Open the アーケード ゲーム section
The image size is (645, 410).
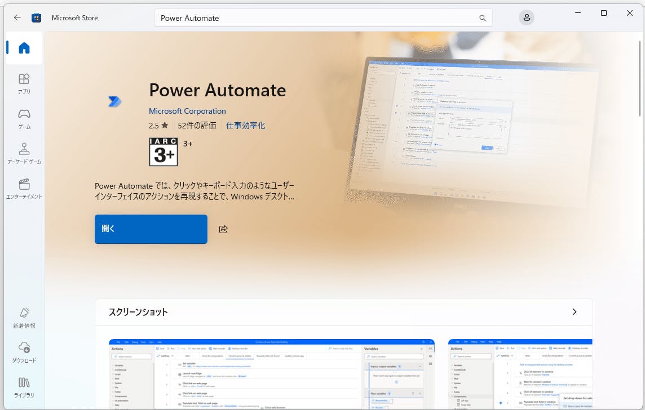pyautogui.click(x=24, y=154)
